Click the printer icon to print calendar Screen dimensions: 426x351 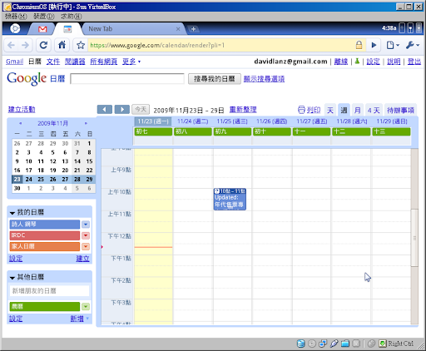coord(301,110)
